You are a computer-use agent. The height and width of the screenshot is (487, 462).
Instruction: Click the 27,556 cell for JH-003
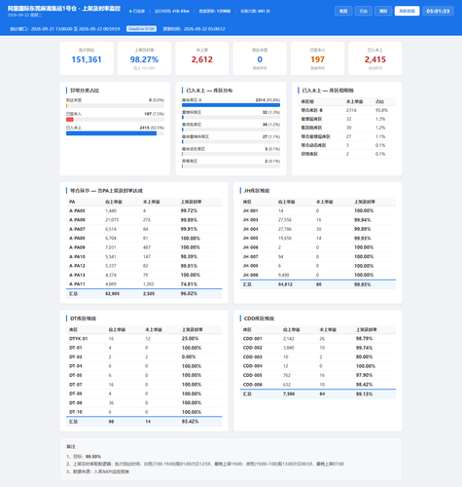[285, 220]
